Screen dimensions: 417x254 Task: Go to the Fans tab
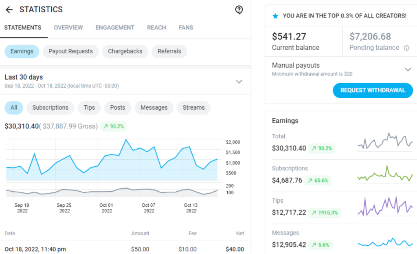pyautogui.click(x=186, y=28)
